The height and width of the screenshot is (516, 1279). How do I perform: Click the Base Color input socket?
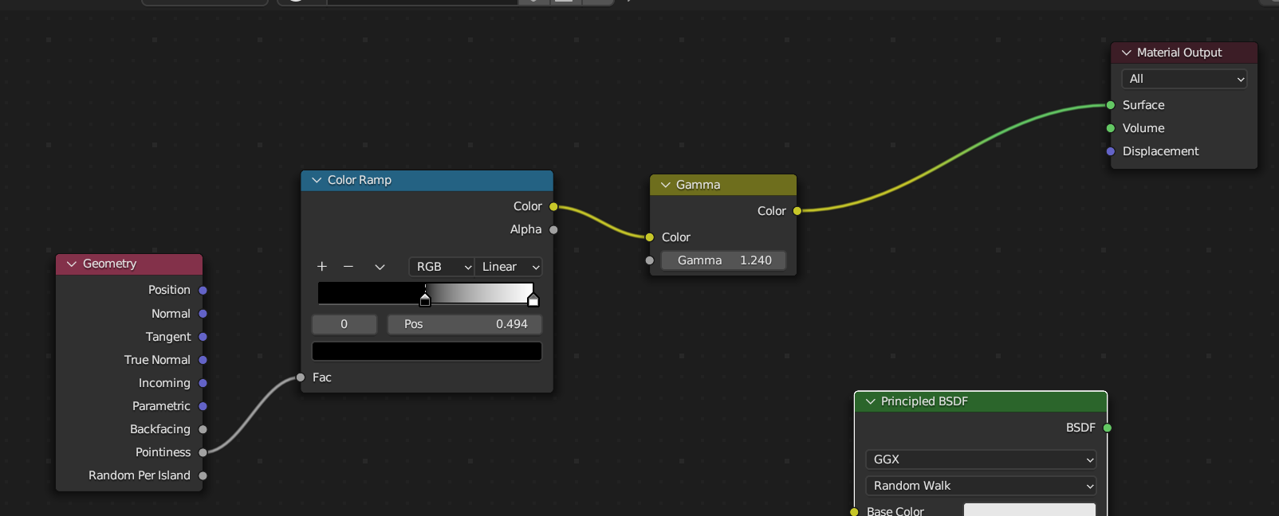pyautogui.click(x=854, y=512)
